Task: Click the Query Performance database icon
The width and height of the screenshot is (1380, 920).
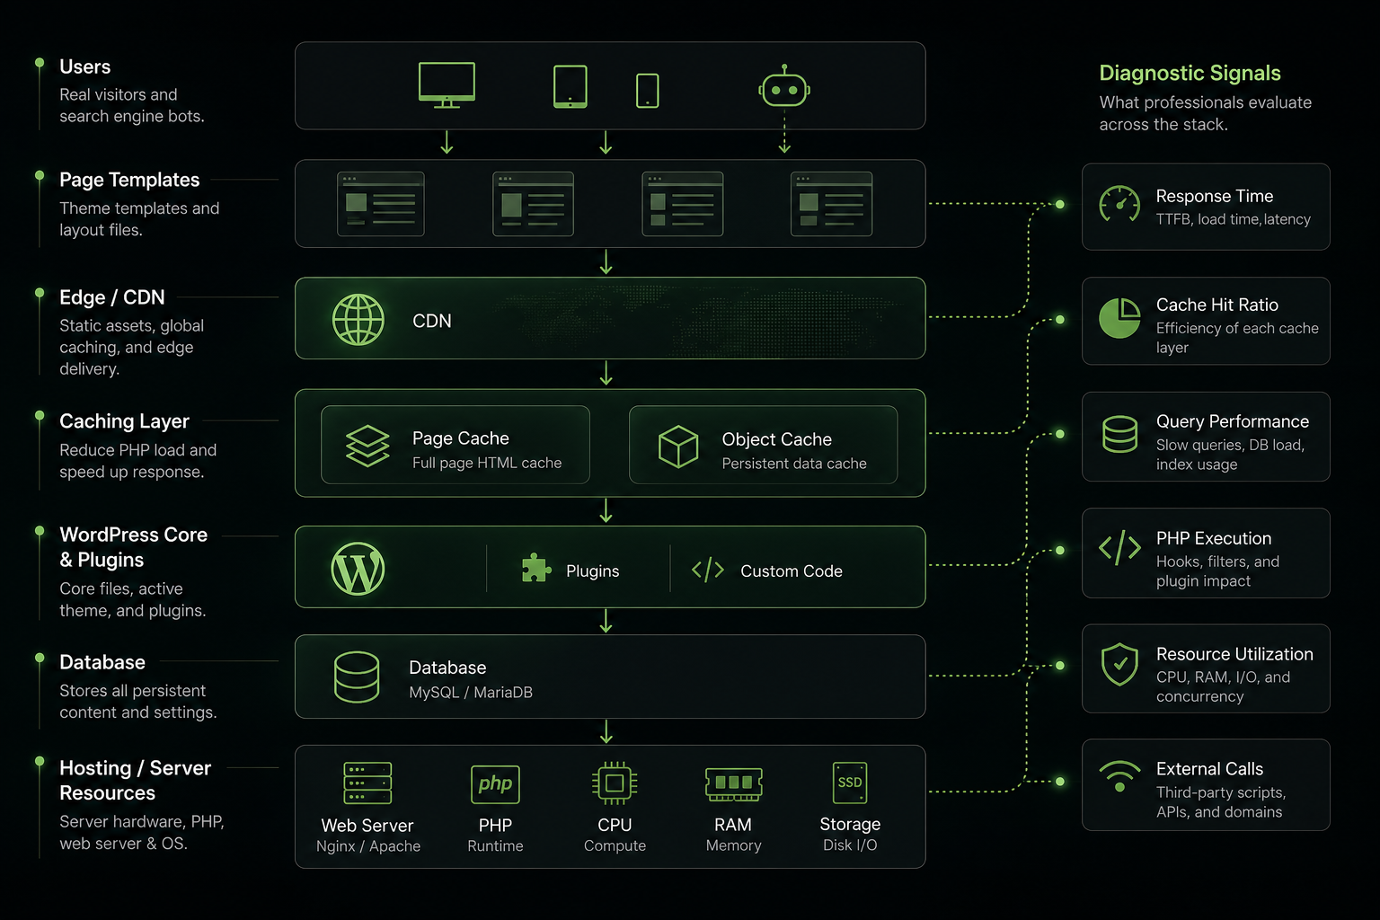Action: pyautogui.click(x=1119, y=434)
